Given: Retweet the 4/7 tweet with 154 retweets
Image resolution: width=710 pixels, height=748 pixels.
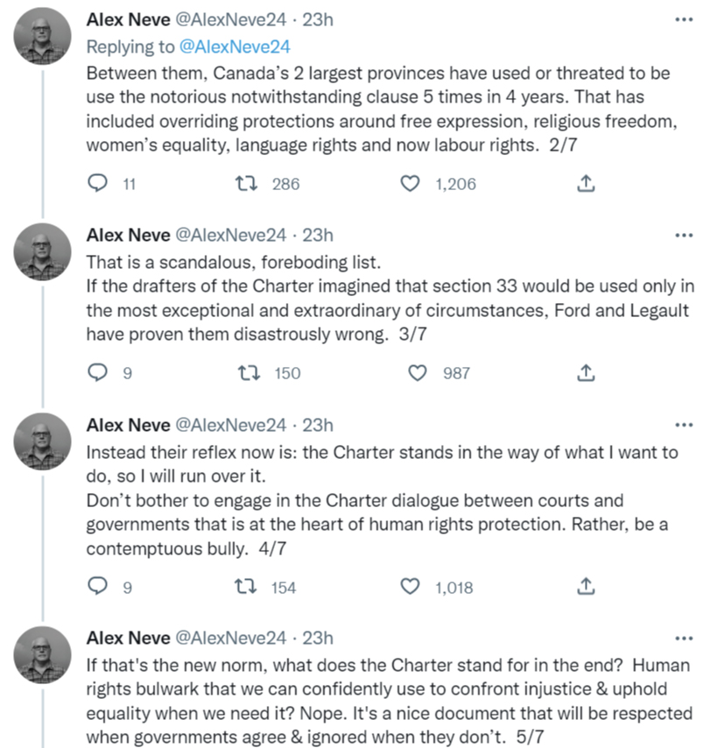Looking at the screenshot, I should 246,587.
